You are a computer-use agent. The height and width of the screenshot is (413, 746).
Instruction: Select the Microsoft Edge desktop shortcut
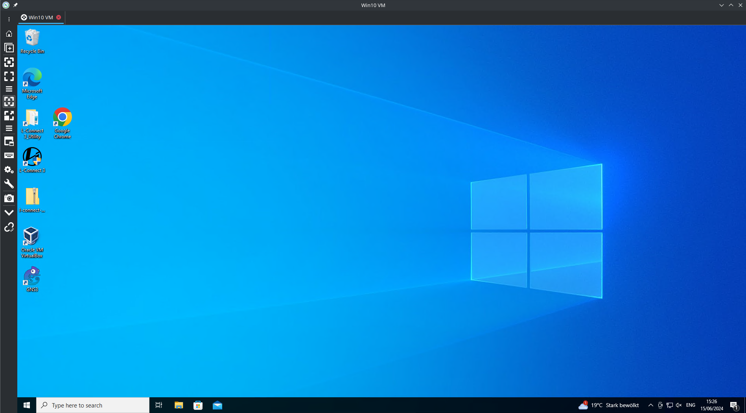pyautogui.click(x=32, y=83)
